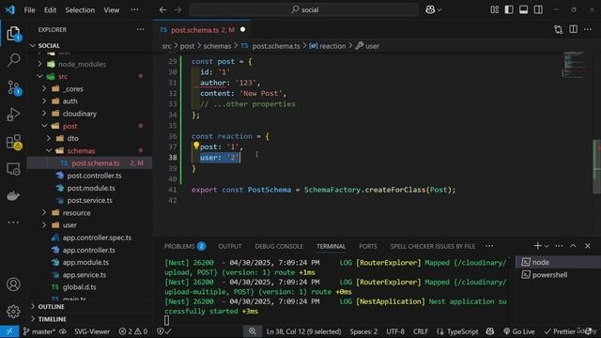The width and height of the screenshot is (601, 338).
Task: Open the Manage gear menu
Action: (13, 311)
